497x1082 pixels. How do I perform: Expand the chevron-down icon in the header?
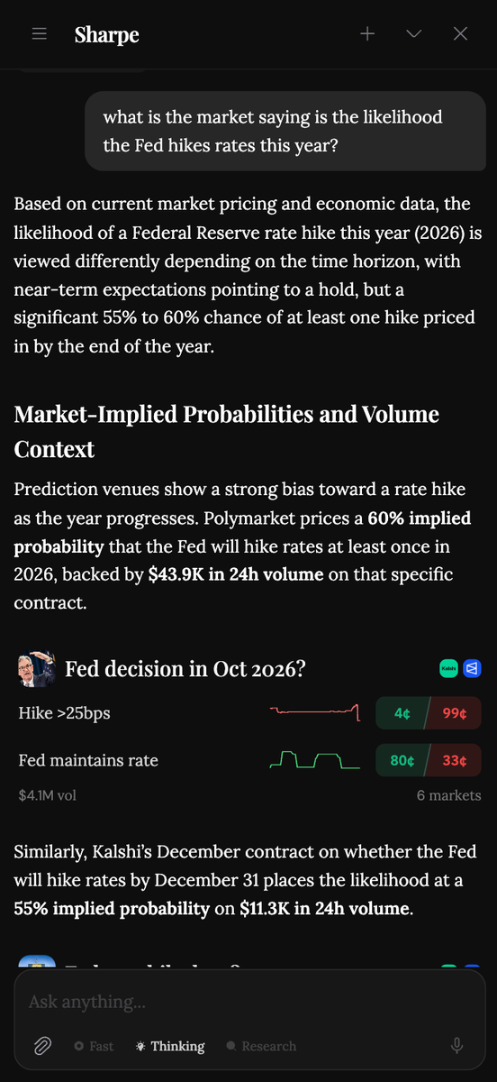coord(414,34)
